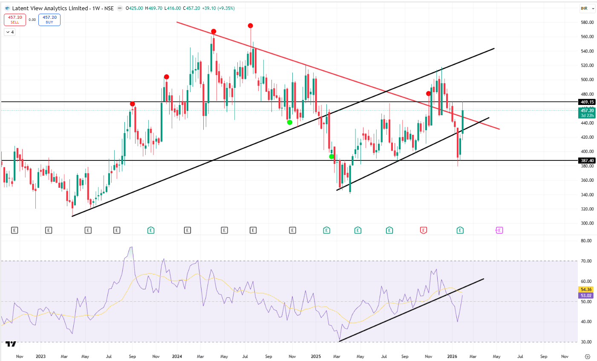Open chart settings gear at bottom-right corner
Viewport: 597px width, 361px height.
tap(588, 356)
